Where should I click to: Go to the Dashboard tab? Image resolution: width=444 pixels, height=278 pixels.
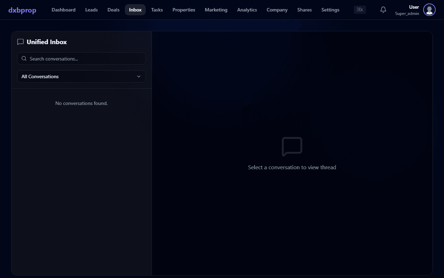[63, 10]
